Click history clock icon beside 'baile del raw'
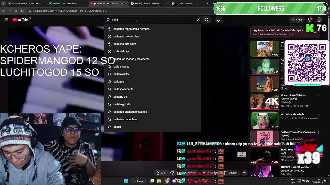This screenshot has width=330, height=185. (109, 51)
